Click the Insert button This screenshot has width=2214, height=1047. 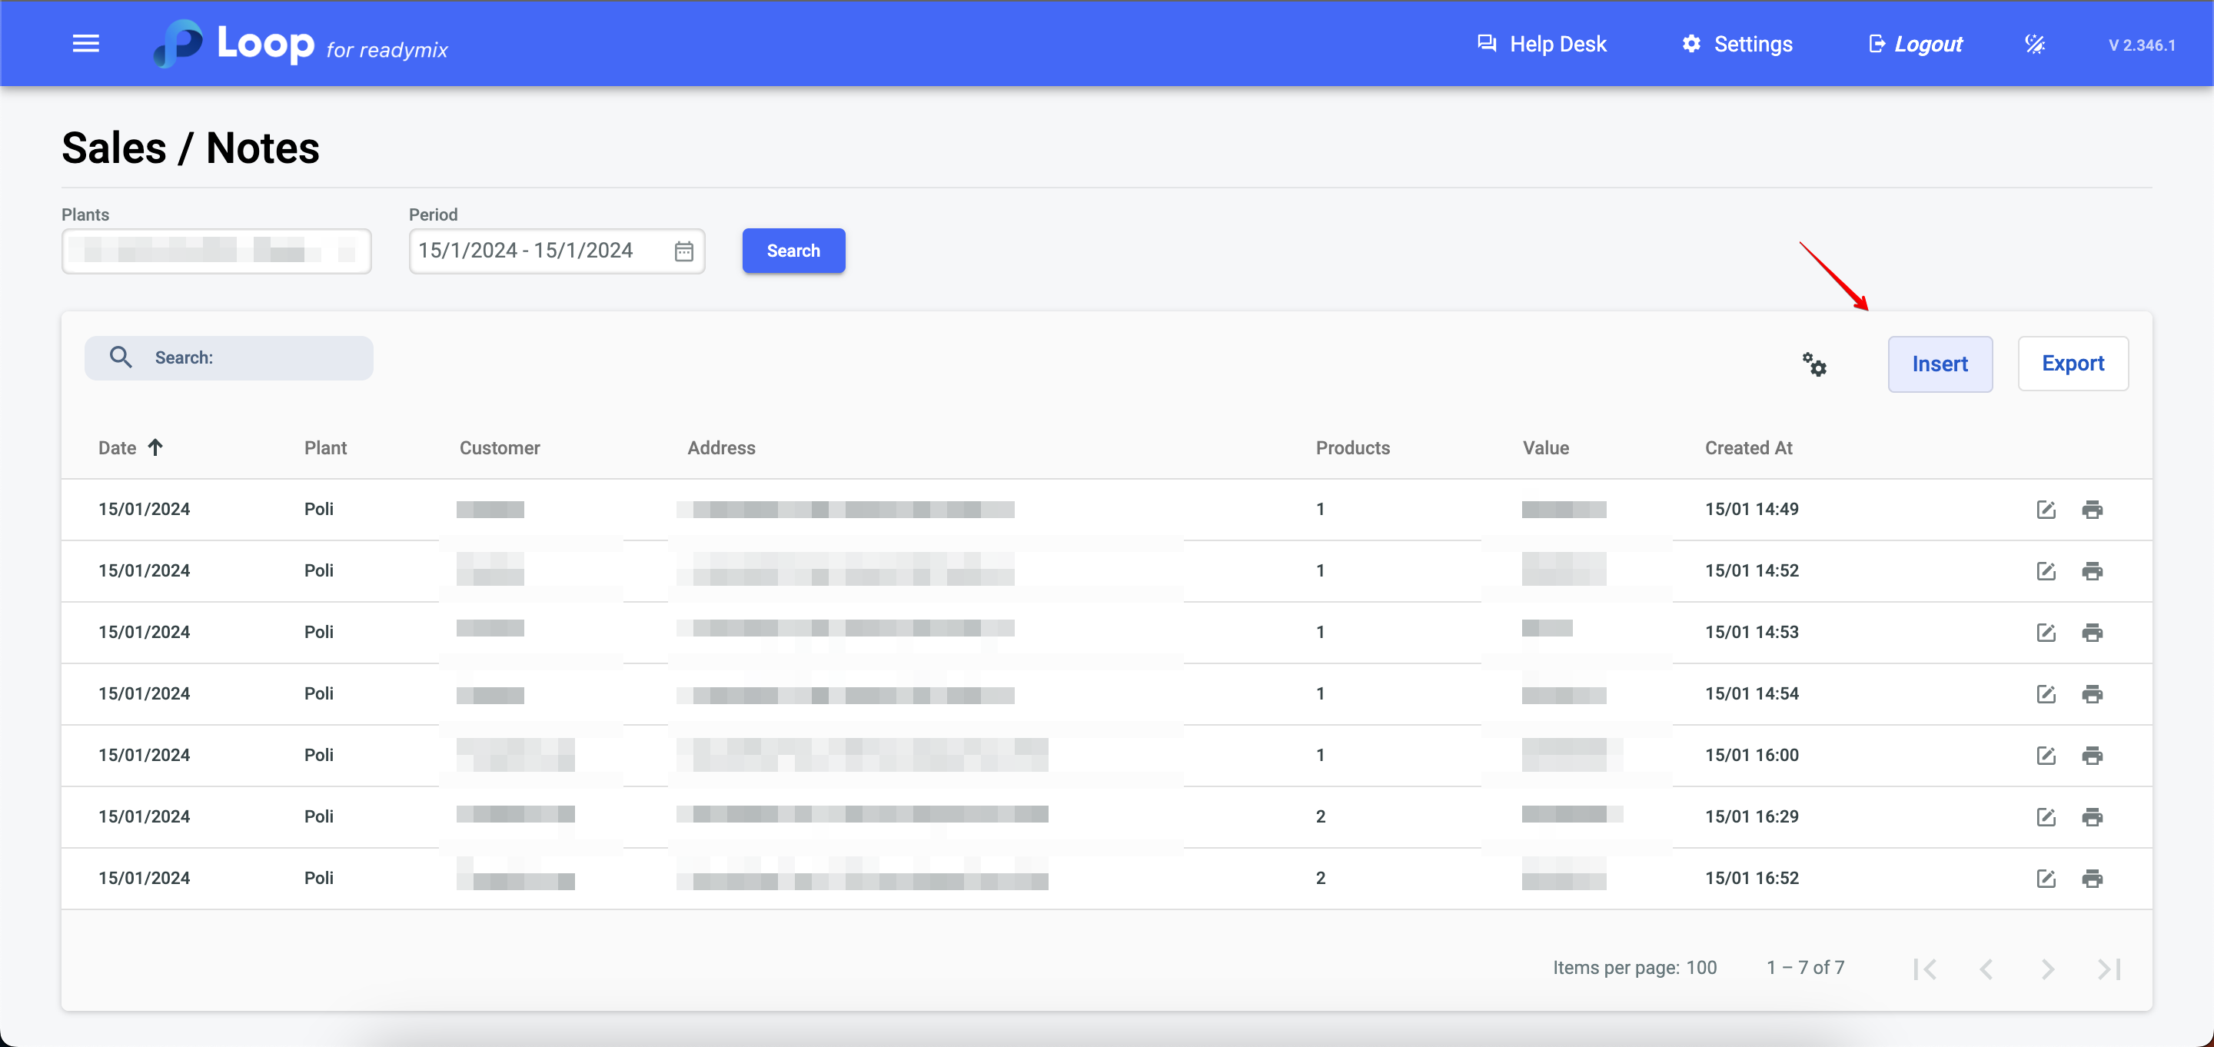coord(1939,364)
